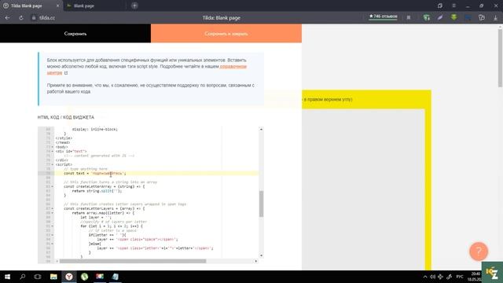
Task: Click the "return string.split" code line
Action: click(97, 191)
